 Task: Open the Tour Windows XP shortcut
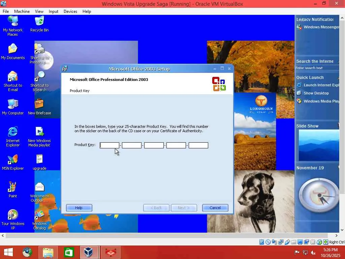click(13, 220)
